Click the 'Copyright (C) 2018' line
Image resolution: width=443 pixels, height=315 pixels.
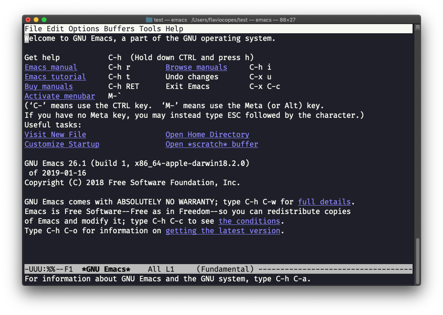[132, 182]
